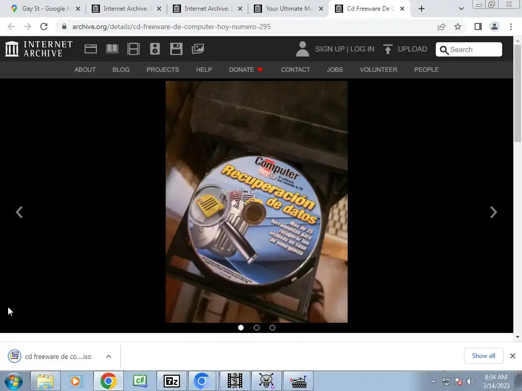
Task: Open the Internet Archive home logo
Action: pos(39,49)
